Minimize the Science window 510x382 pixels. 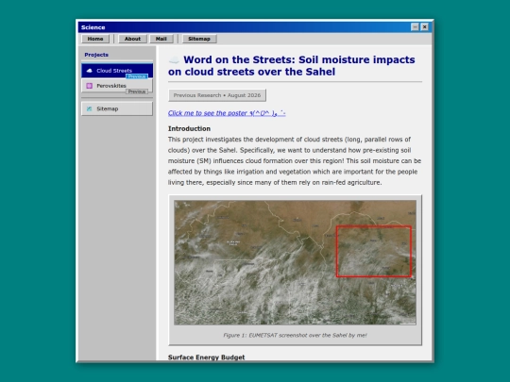point(415,27)
